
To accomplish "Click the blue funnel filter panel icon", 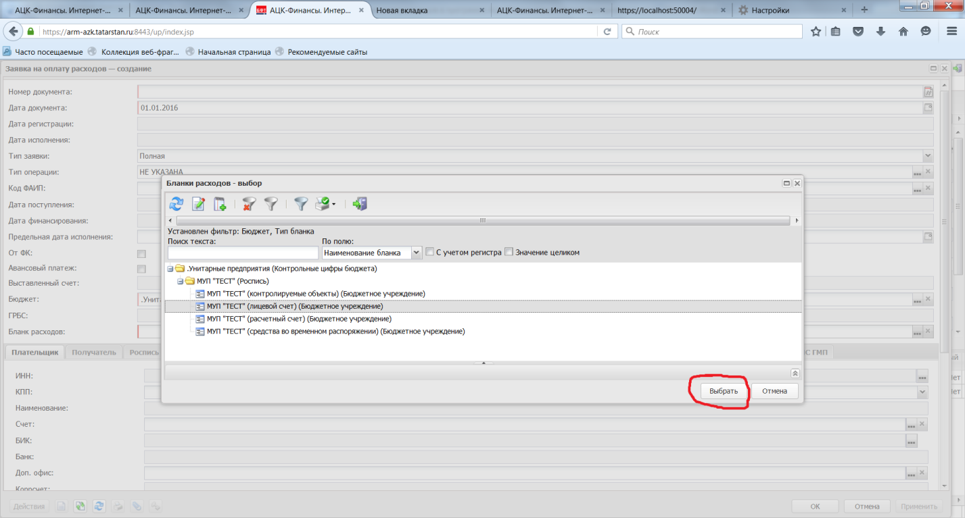I will coord(301,204).
